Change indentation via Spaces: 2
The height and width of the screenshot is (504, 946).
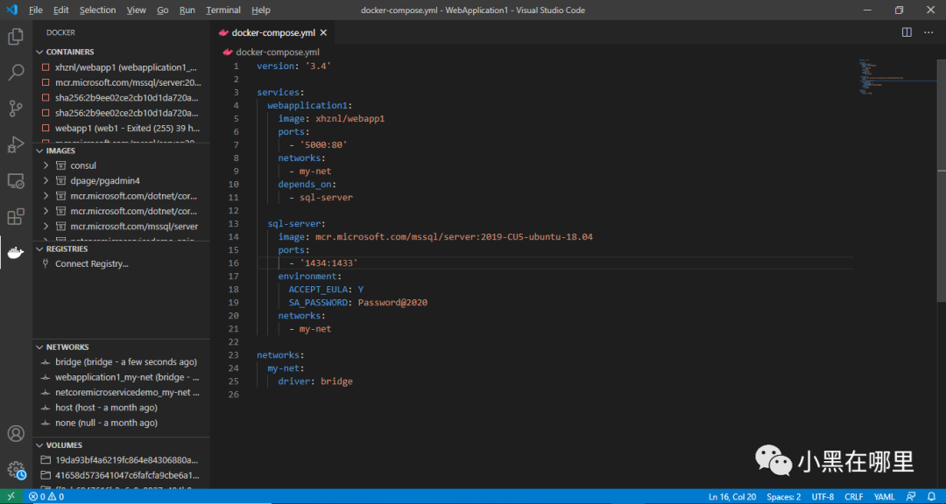[784, 497]
